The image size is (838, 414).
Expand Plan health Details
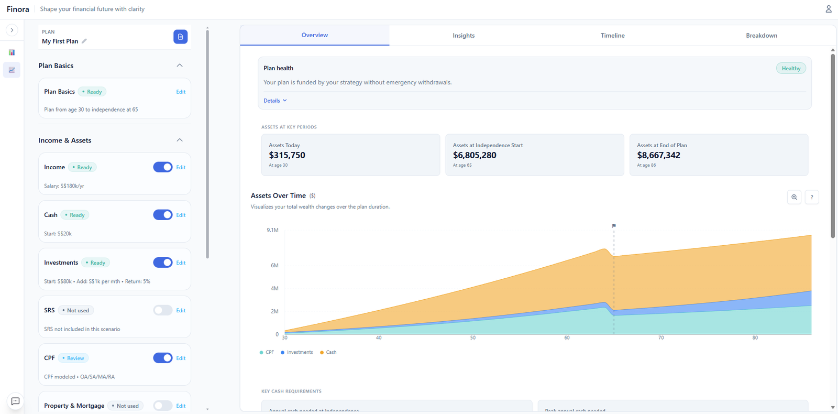275,101
